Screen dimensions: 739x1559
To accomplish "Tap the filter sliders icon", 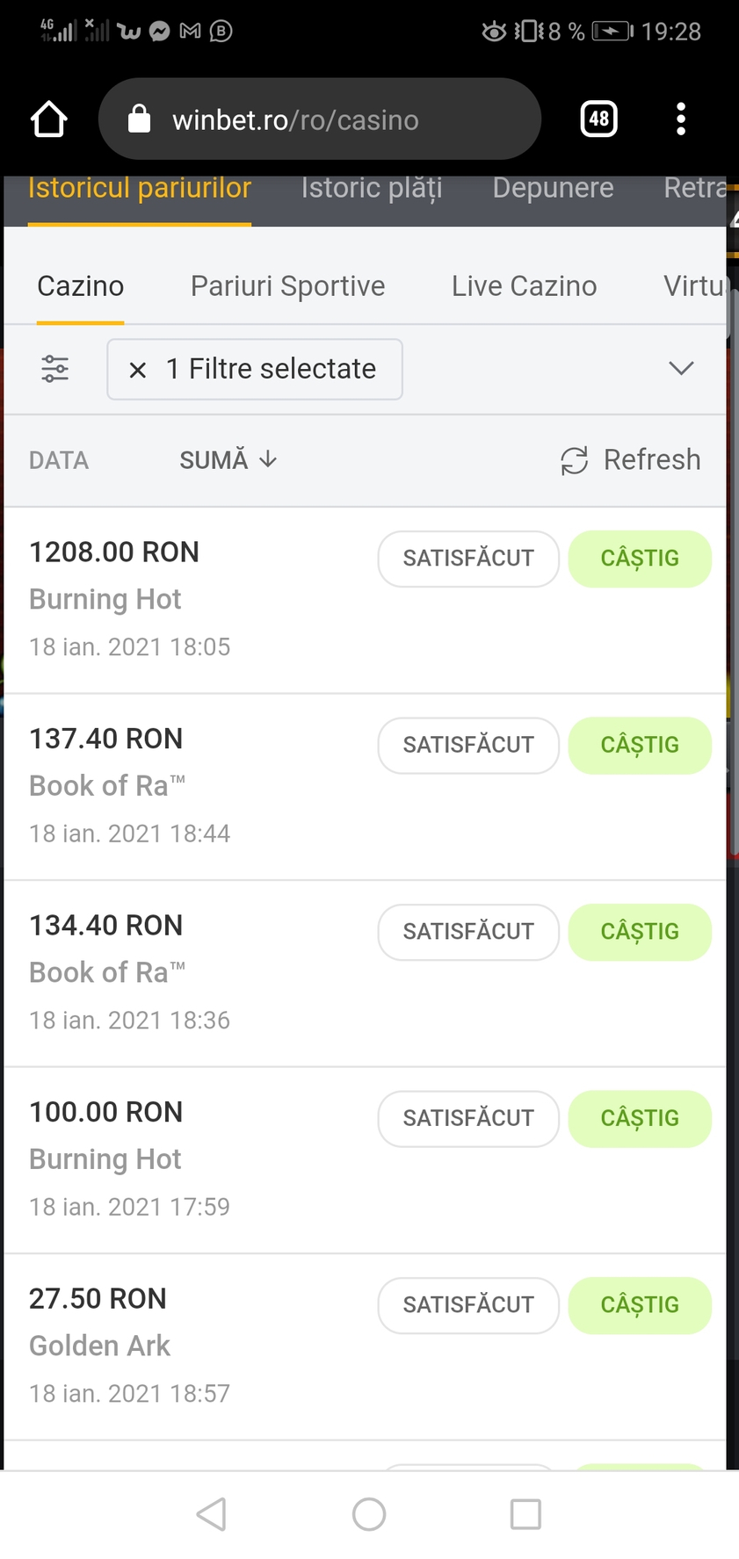I will coord(54,369).
